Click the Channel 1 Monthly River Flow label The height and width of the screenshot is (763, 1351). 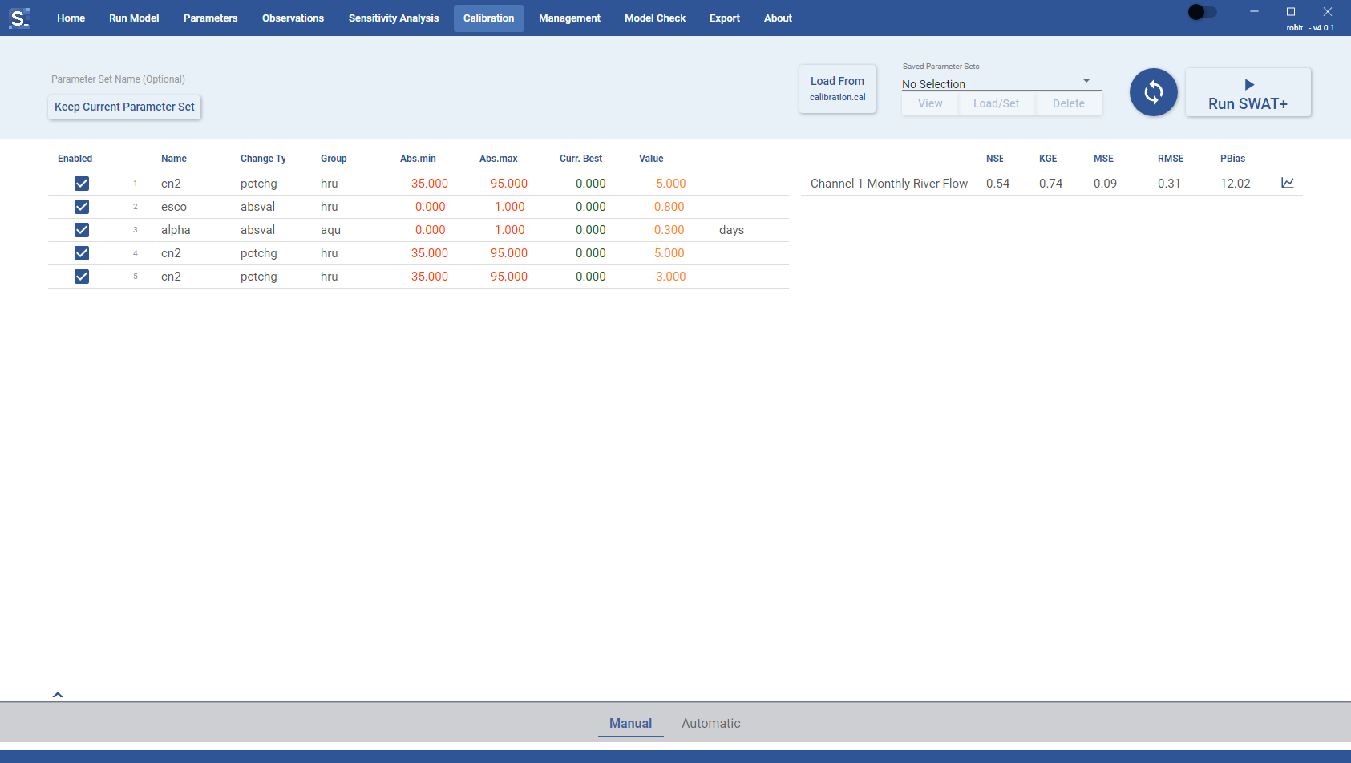(889, 184)
